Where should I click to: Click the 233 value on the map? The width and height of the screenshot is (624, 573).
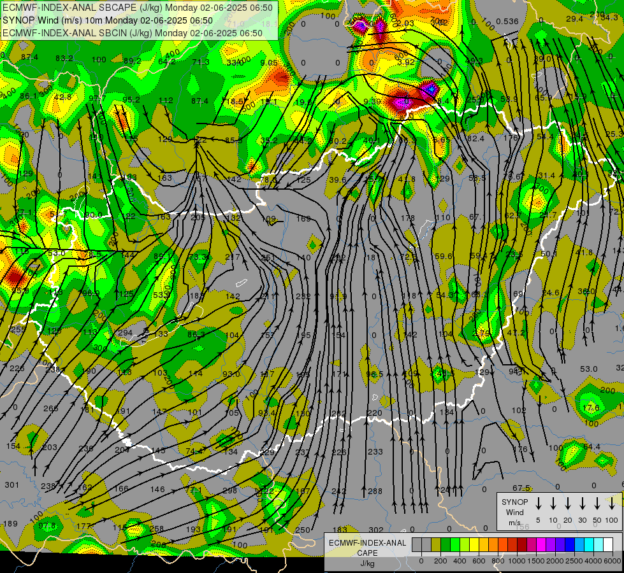[375, 452]
